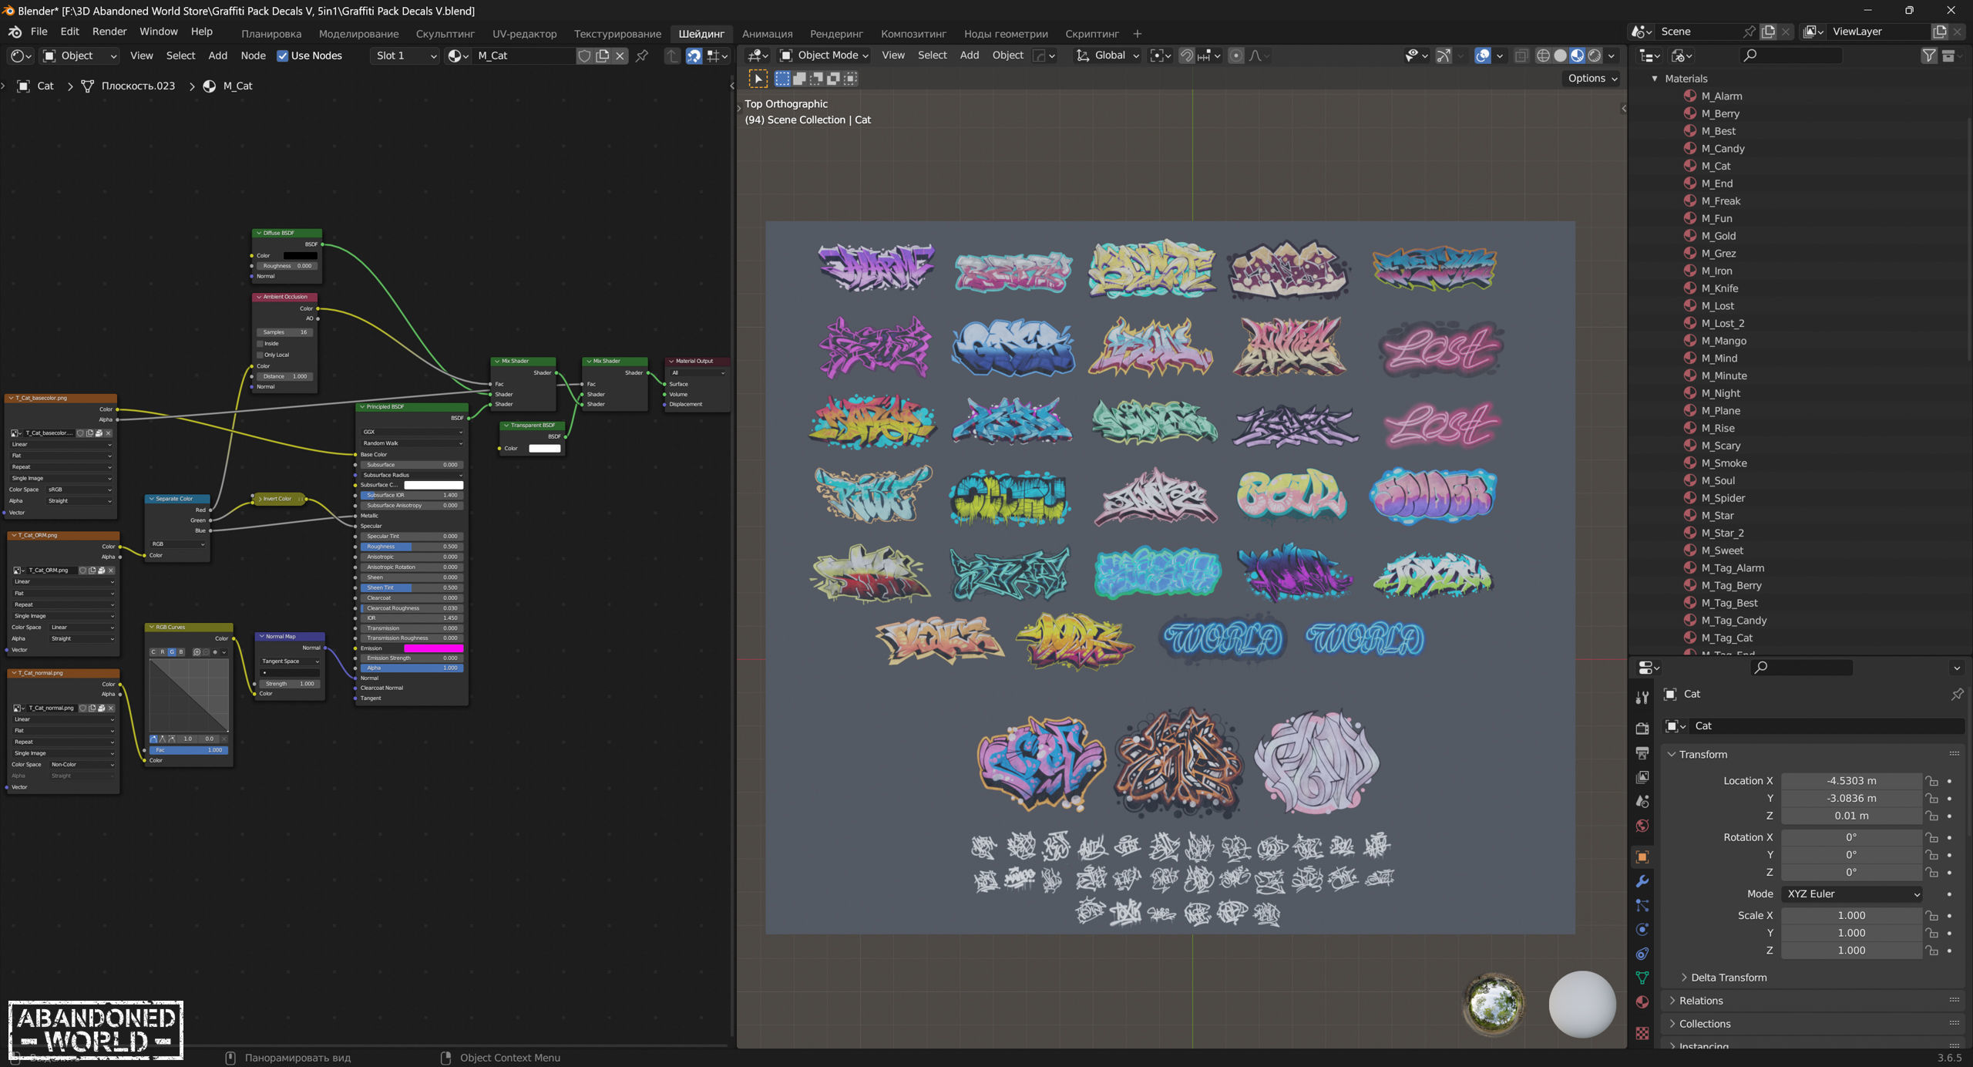Viewport: 1973px width, 1067px height.
Task: Click the outliner filter funnel icon
Action: point(1928,56)
